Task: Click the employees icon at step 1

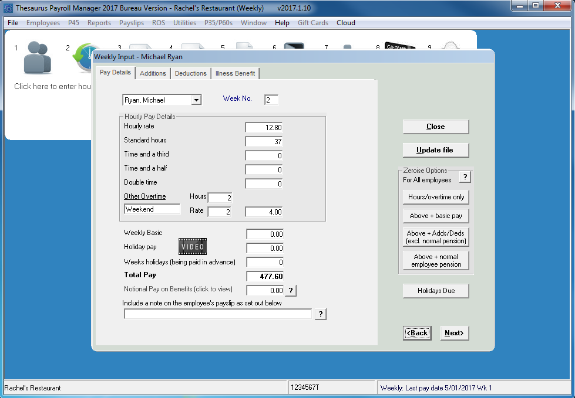Action: 38,57
